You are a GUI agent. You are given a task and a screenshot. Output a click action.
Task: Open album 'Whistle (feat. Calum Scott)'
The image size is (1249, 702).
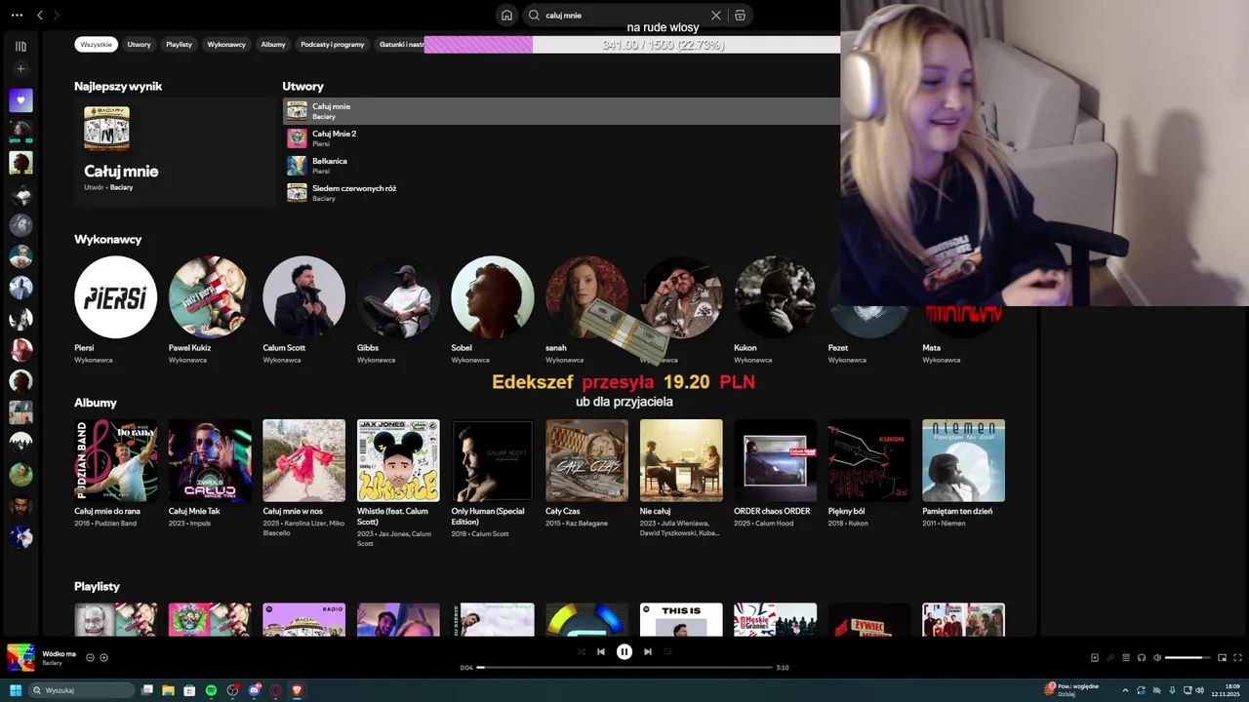(x=398, y=460)
